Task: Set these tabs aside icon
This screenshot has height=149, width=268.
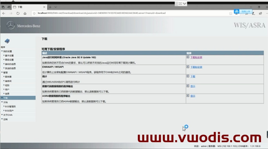Action: [x=9, y=7]
